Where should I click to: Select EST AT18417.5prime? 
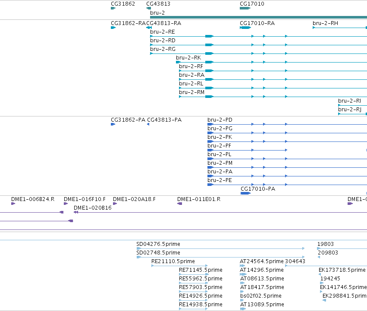click(x=242, y=292)
